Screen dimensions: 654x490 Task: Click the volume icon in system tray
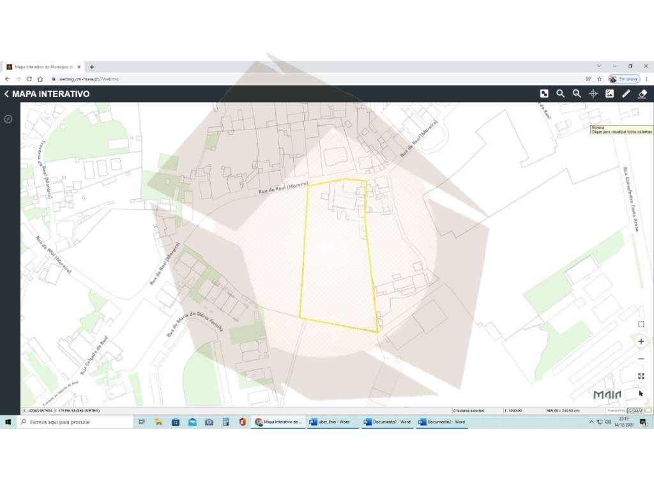pos(608,422)
